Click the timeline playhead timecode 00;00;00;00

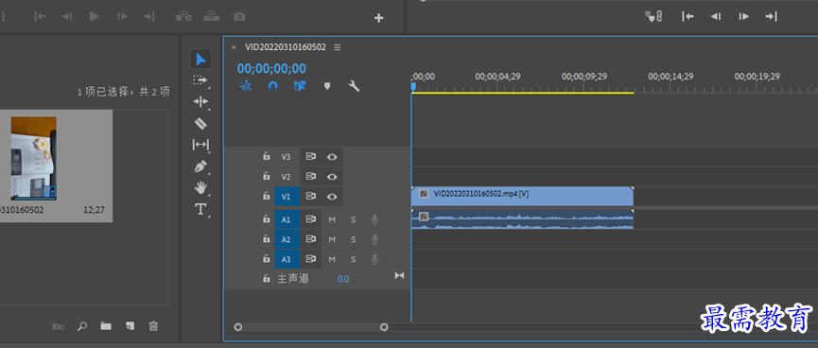click(x=271, y=69)
